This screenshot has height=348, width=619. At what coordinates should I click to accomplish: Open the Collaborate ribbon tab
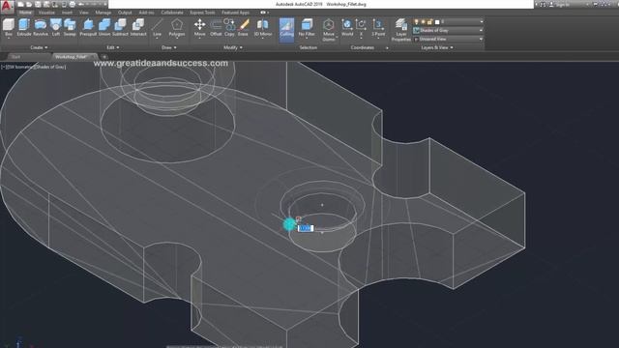[x=172, y=13]
